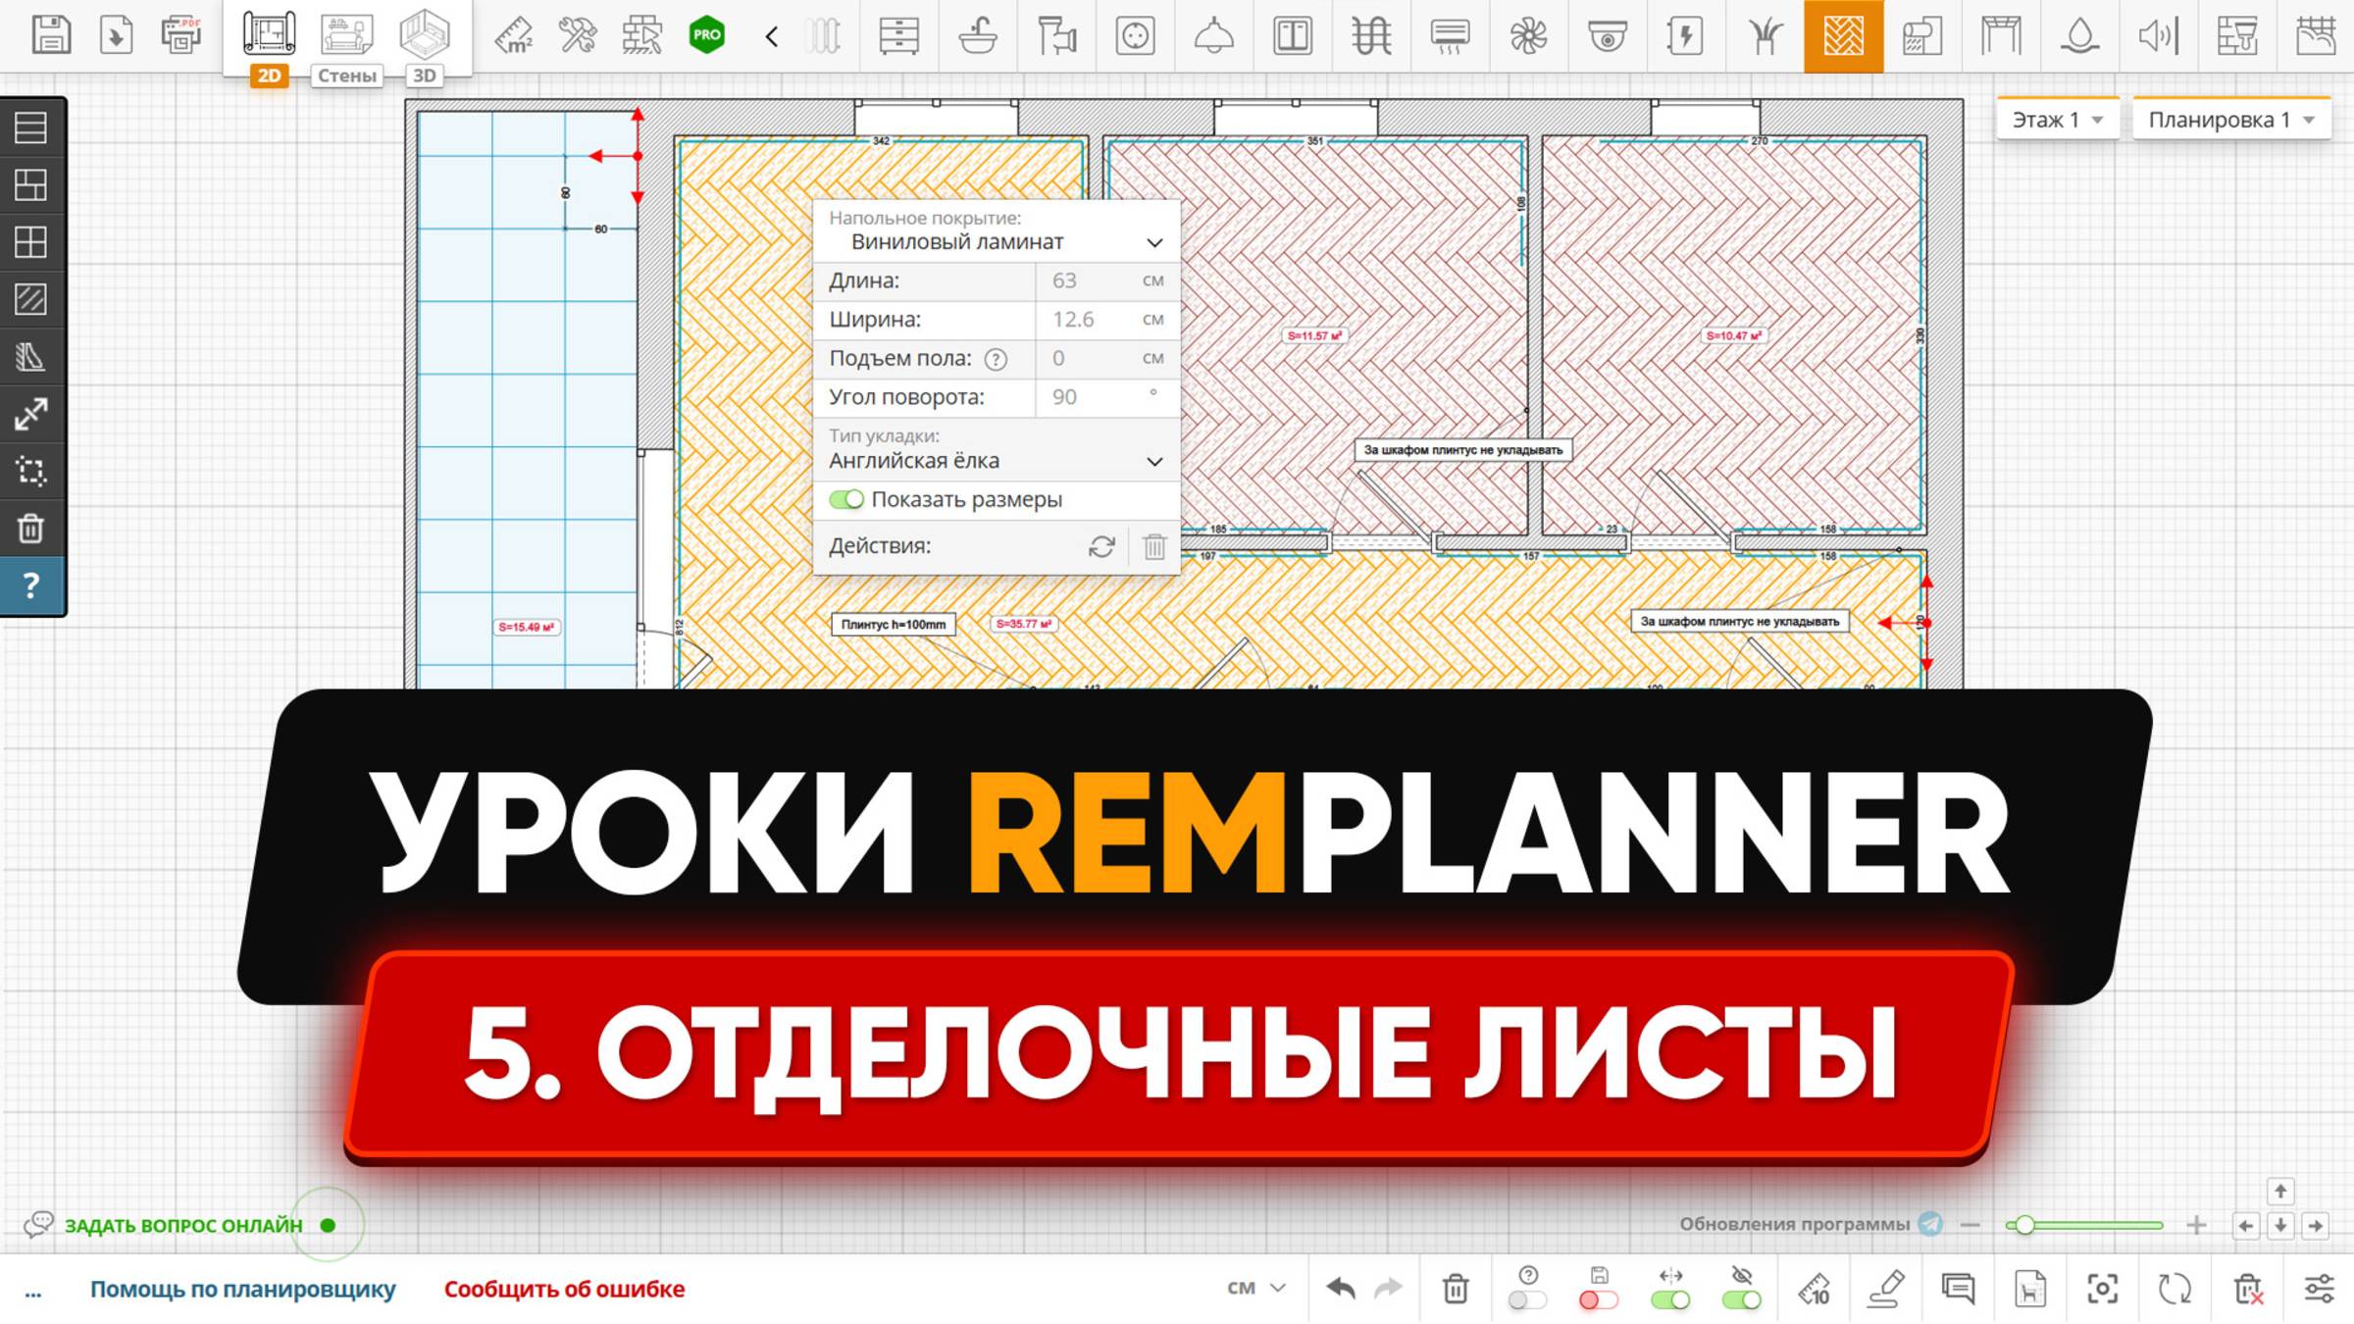The height and width of the screenshot is (1324, 2354).
Task: Toggle off 'Показать размеры' switch
Action: tap(844, 499)
